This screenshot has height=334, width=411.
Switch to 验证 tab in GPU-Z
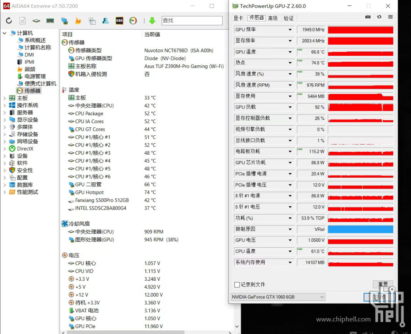pyautogui.click(x=289, y=18)
